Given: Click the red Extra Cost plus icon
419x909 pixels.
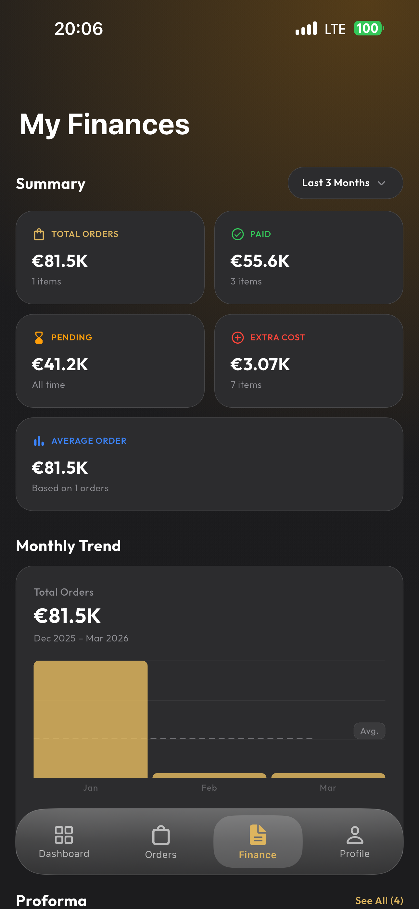Looking at the screenshot, I should pos(238,337).
